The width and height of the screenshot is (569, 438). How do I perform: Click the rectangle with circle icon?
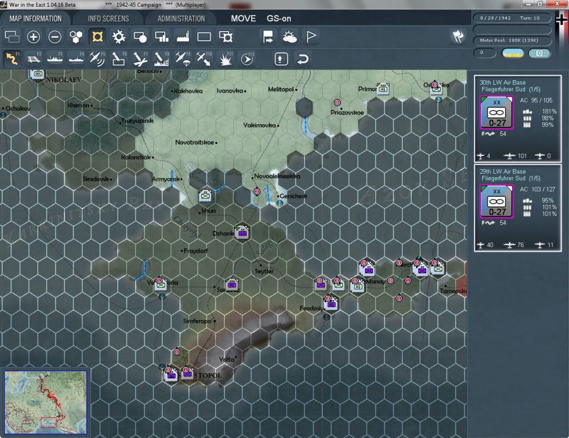coord(140,37)
